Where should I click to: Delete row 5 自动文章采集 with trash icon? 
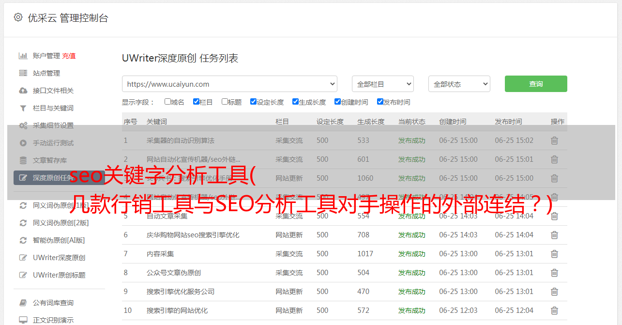pyautogui.click(x=554, y=216)
